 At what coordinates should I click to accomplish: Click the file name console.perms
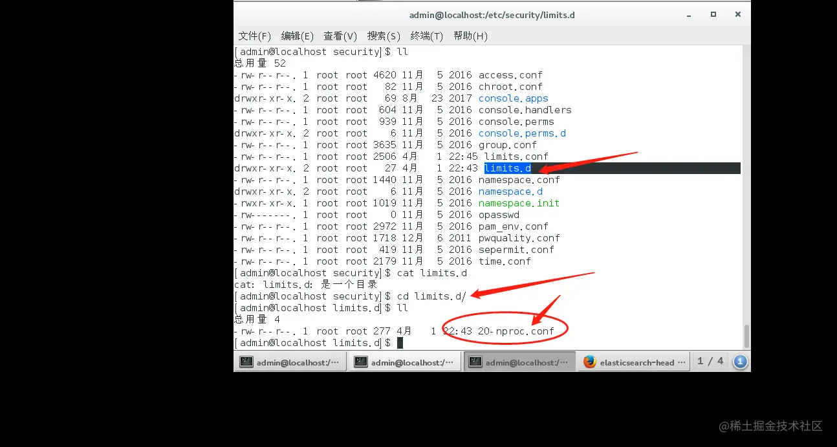tap(516, 122)
